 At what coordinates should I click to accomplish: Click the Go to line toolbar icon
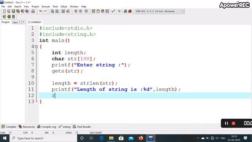(68, 11)
